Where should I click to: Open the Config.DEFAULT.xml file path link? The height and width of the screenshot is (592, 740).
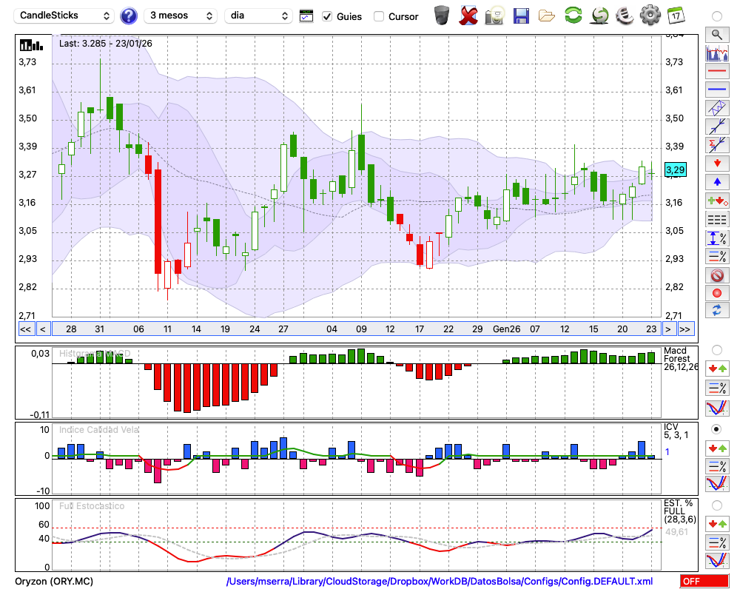[440, 582]
